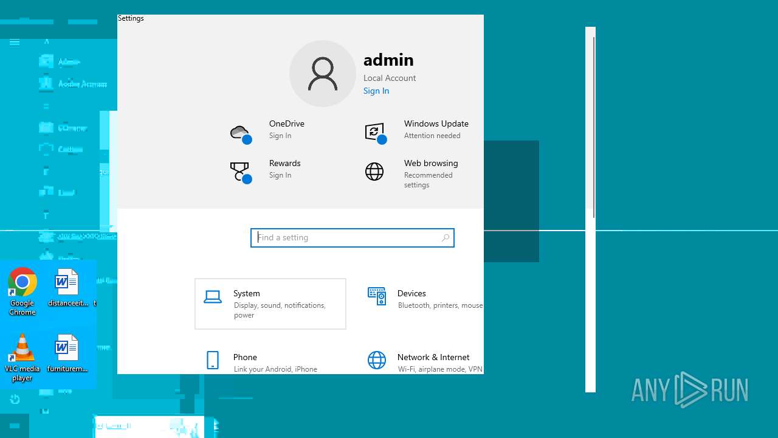The image size is (778, 438).
Task: Click the scrollbar thumb beside Settings
Action: (594, 127)
